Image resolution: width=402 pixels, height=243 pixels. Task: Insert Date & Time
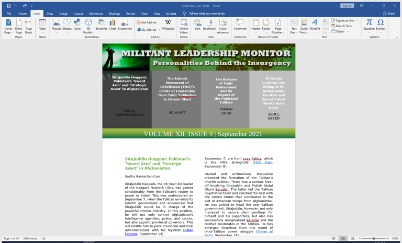point(341,26)
